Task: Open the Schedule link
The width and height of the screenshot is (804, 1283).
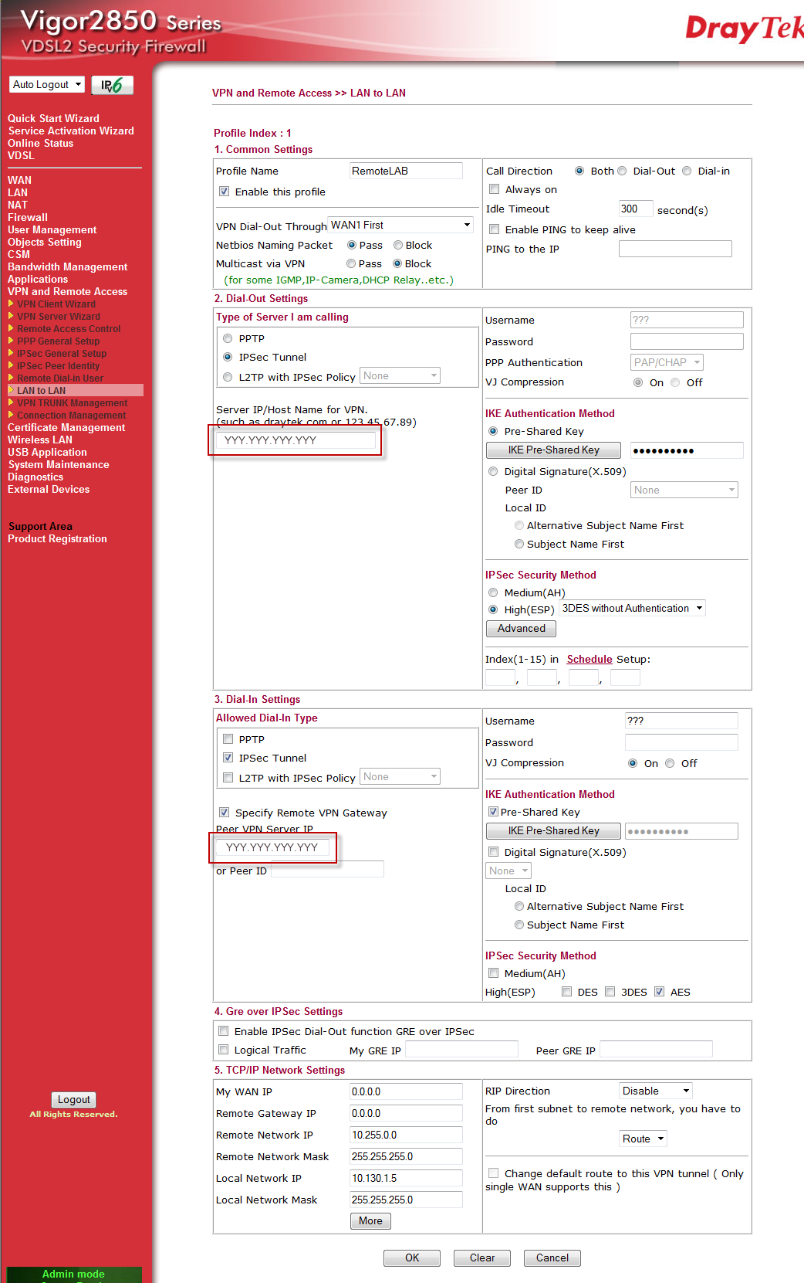Action: pyautogui.click(x=589, y=659)
